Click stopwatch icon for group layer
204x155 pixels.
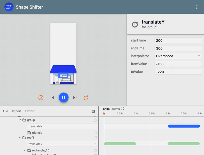click(x=95, y=120)
